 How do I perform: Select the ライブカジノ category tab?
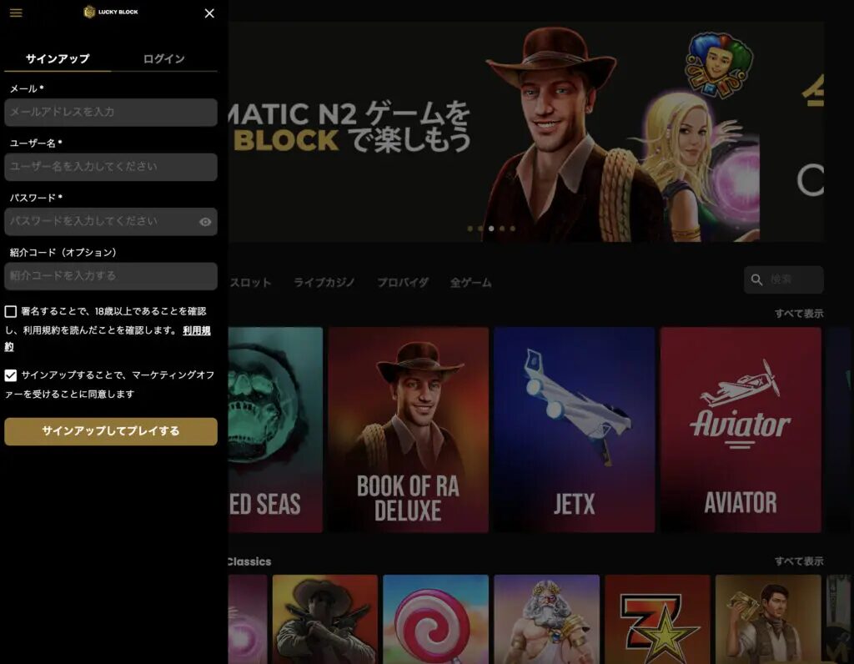[324, 283]
